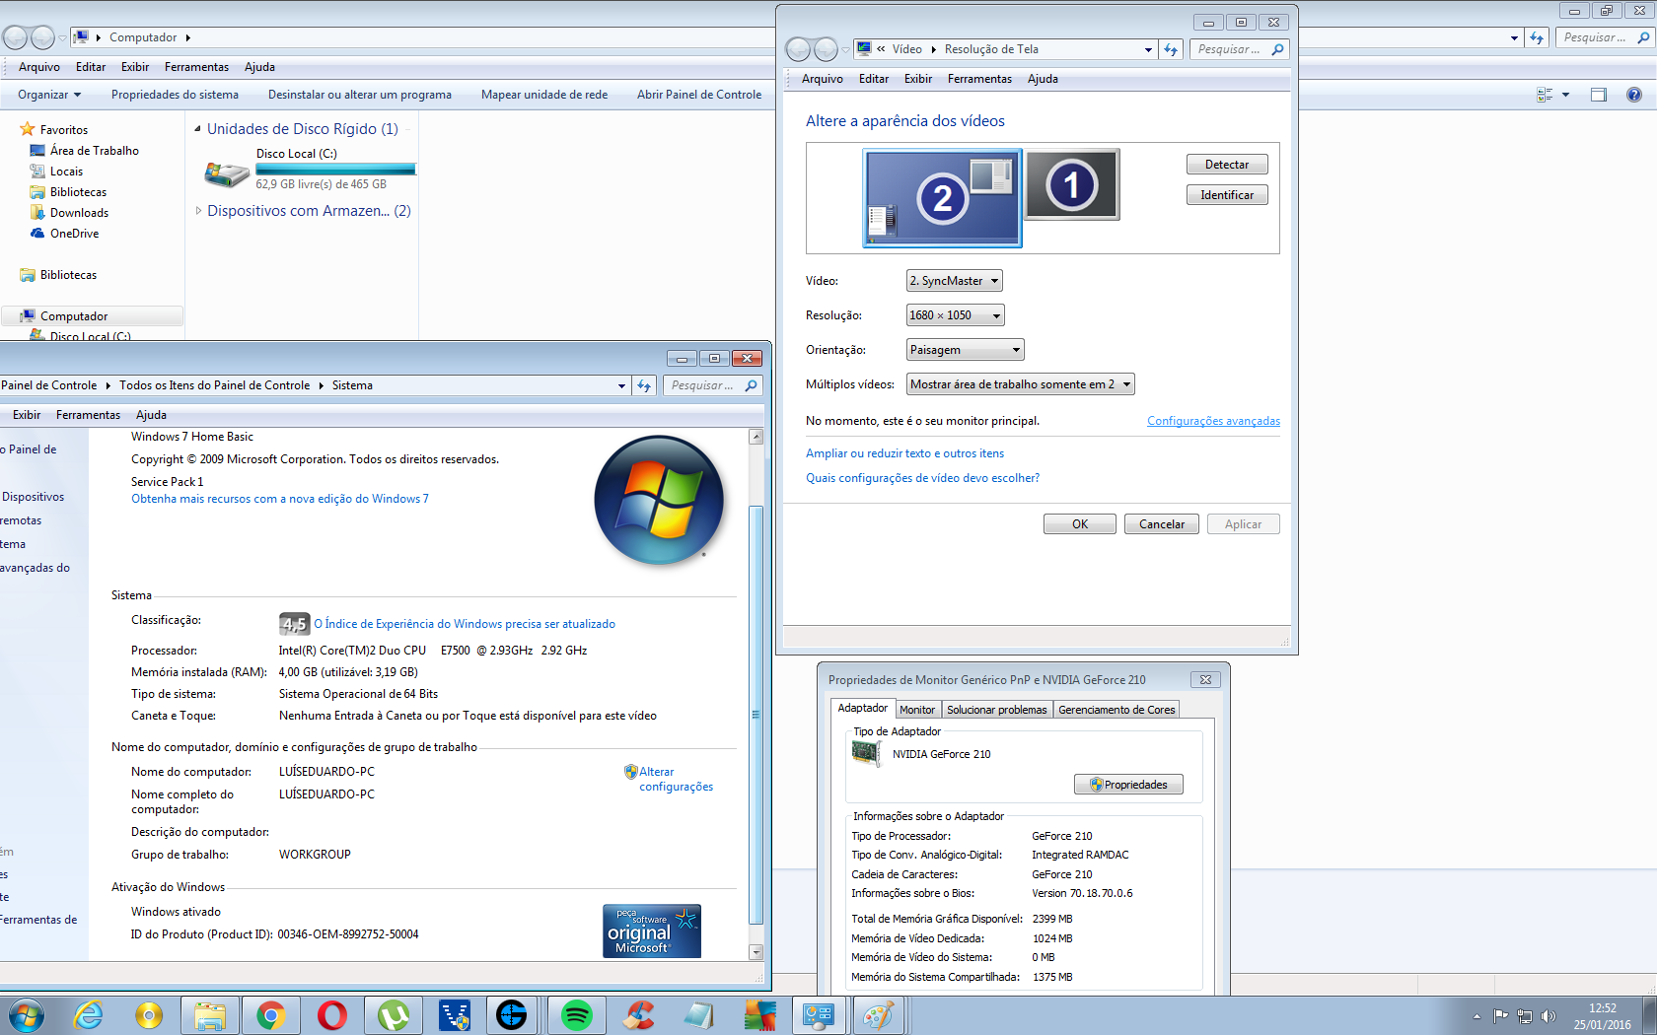Open Downloads in Favoritos sidebar
The image size is (1657, 1035).
point(79,213)
